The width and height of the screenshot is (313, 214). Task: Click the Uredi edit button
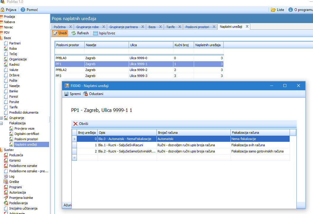[x=60, y=33]
